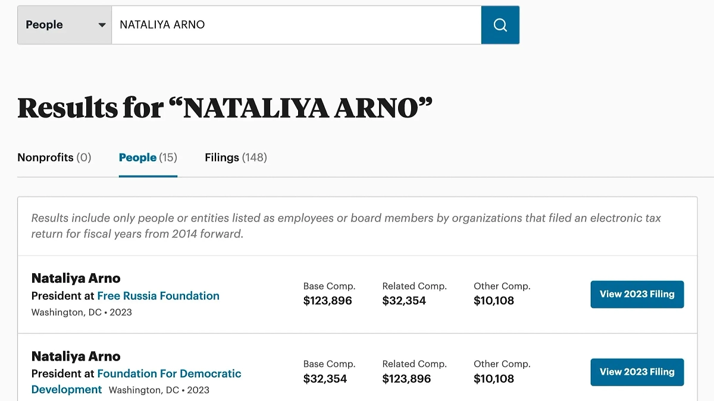Click the $10,108 Other Comp. in second result
Viewport: 714px width, 401px height.
coord(493,378)
